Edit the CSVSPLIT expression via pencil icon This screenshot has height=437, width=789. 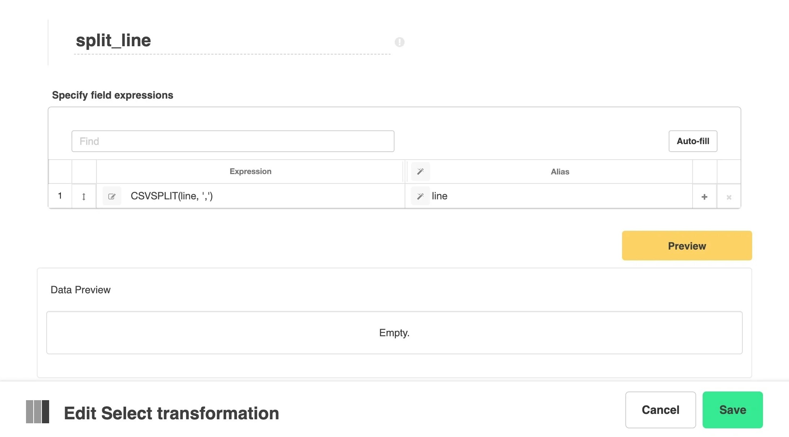tap(112, 196)
